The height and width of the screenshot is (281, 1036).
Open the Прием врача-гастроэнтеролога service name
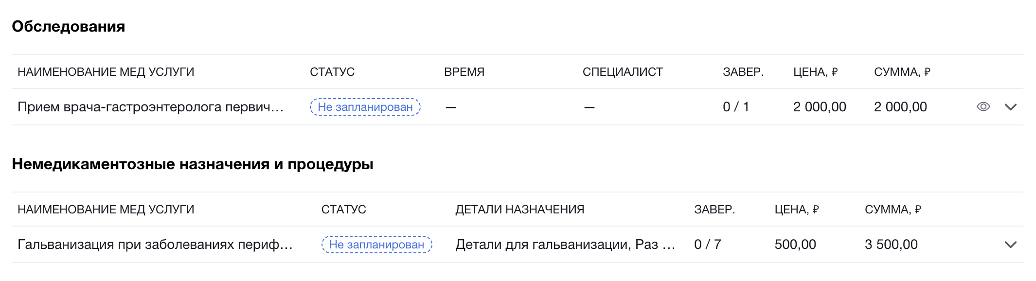(x=150, y=107)
